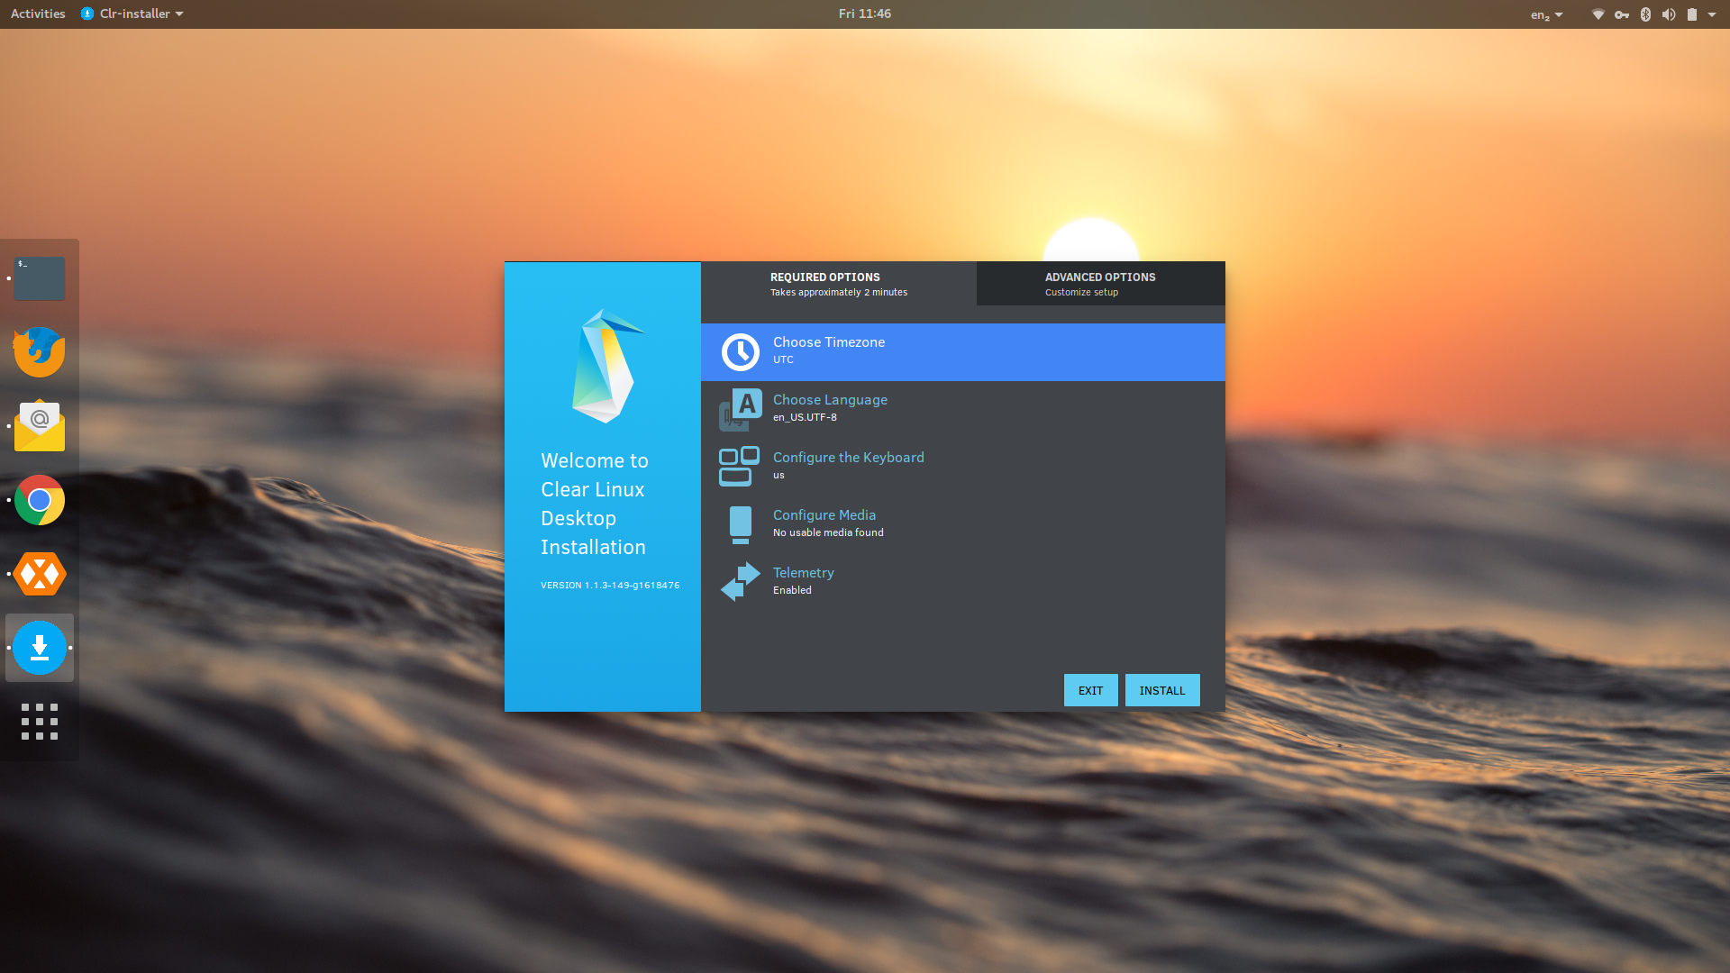Click the INSTALL button
The height and width of the screenshot is (973, 1730).
point(1162,690)
